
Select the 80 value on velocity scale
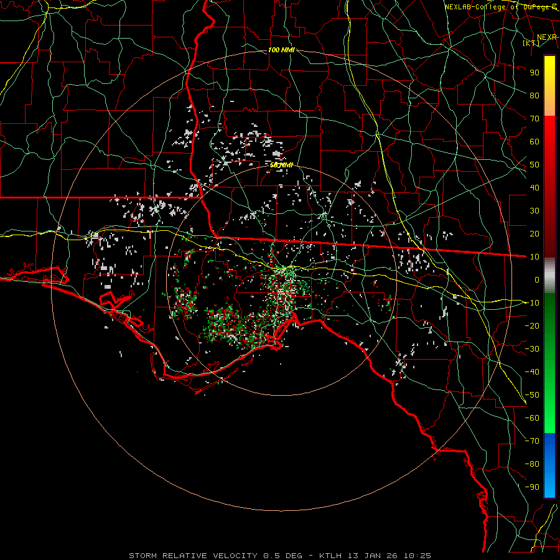[x=534, y=95]
